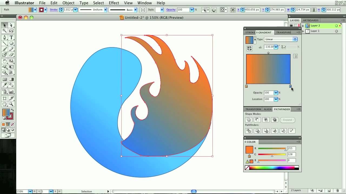Select the Blob Brush tool
Viewport: 346px width, 194px height.
5,55
